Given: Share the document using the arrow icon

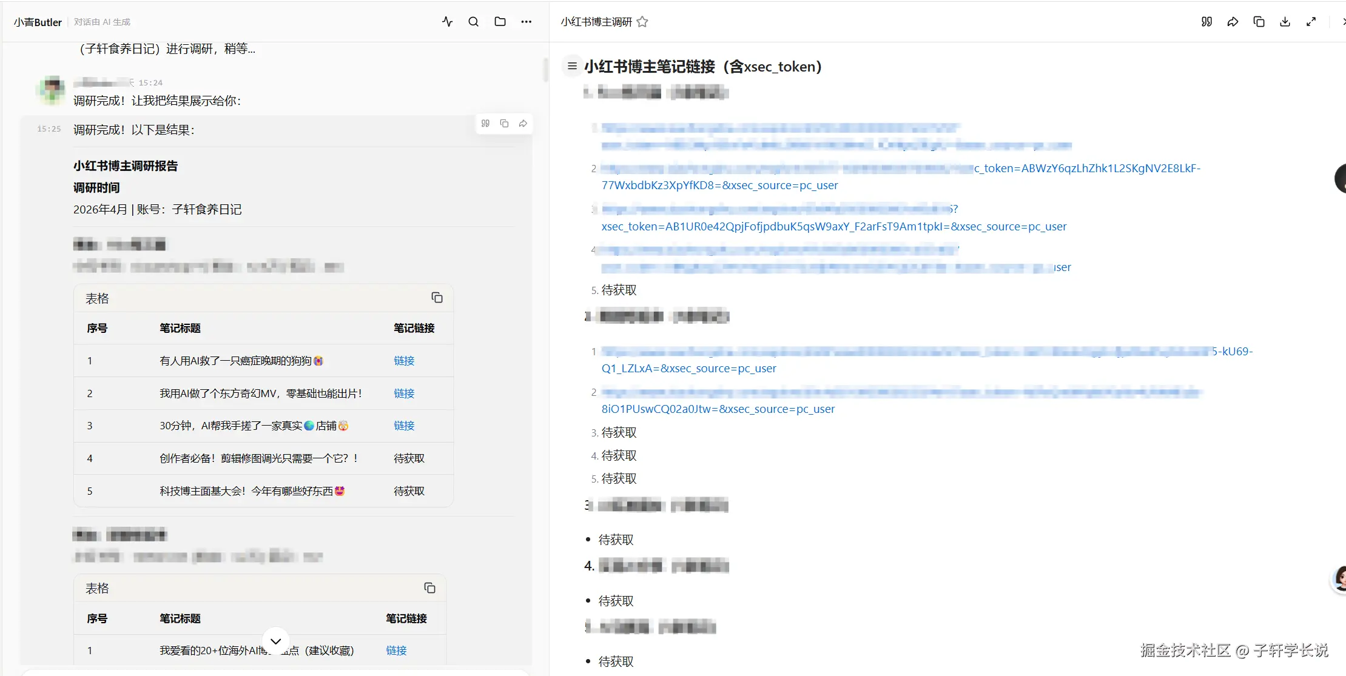Looking at the screenshot, I should click(1233, 22).
